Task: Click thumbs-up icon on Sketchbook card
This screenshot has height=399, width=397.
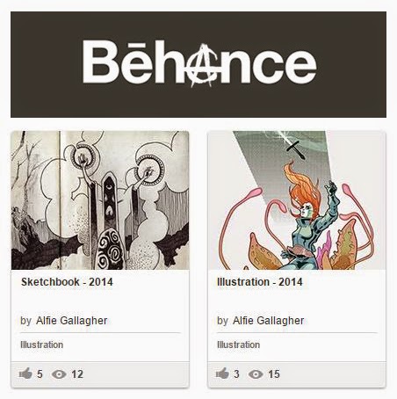Action: [25, 374]
